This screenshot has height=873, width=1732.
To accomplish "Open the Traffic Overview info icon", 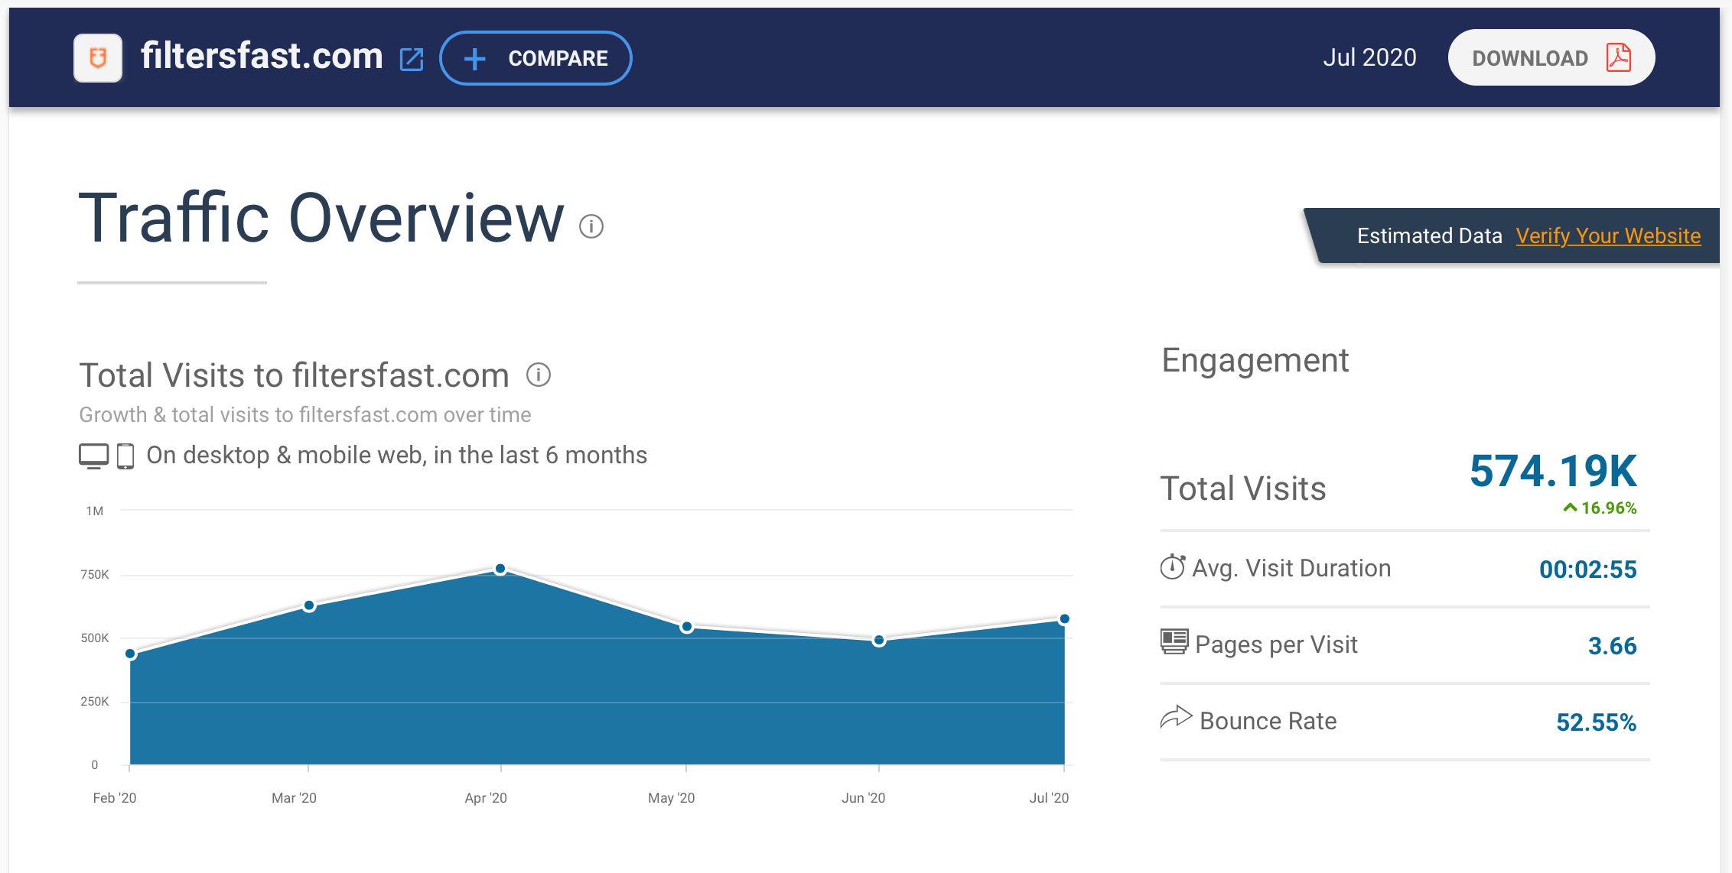I will [591, 226].
